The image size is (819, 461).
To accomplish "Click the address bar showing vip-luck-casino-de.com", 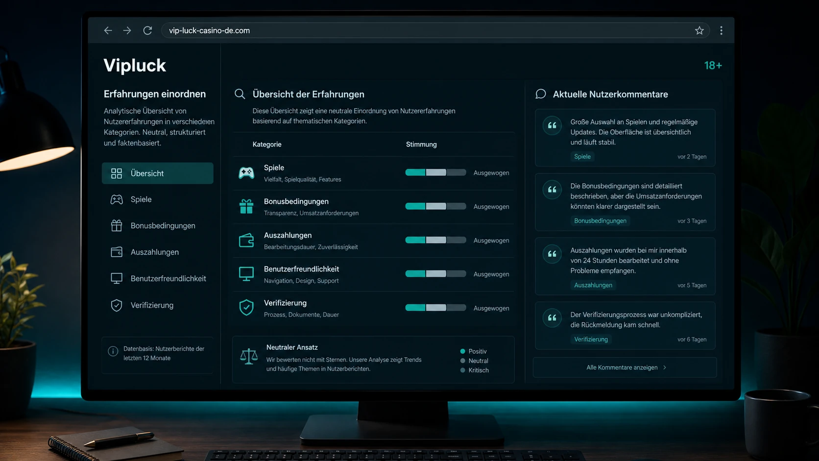I will pos(435,30).
